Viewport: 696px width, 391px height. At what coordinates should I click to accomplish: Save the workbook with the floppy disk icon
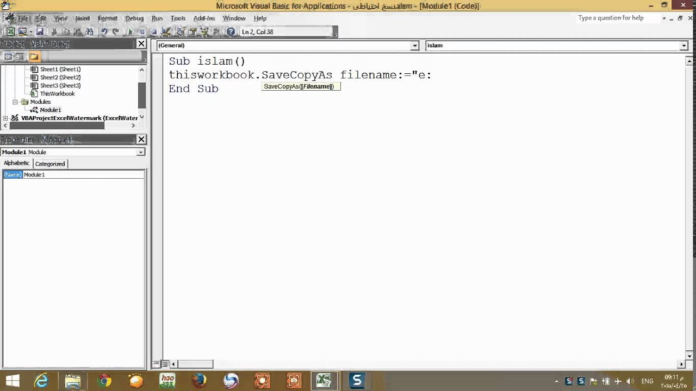click(x=40, y=31)
